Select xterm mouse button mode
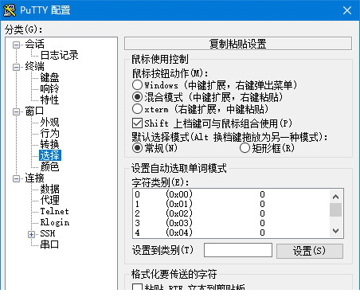 137,109
